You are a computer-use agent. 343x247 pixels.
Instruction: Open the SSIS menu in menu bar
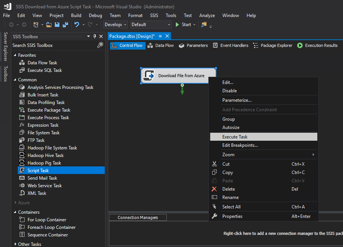point(154,15)
